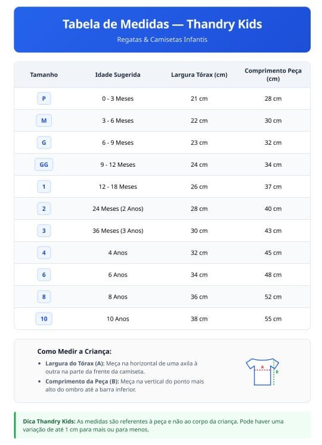Choose the G size badge
Screen dimensions: 322x445
coord(44,142)
